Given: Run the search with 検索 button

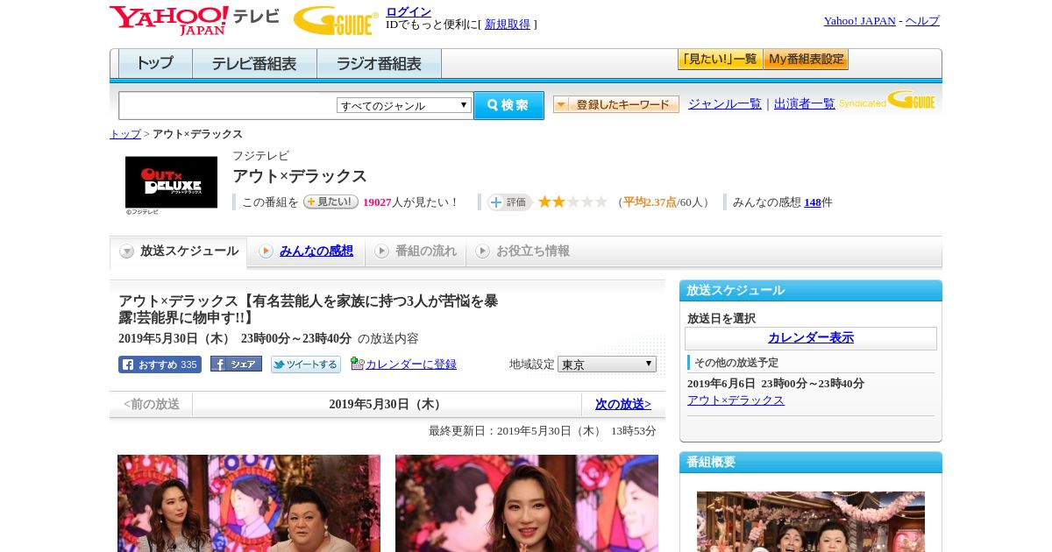Looking at the screenshot, I should point(508,105).
